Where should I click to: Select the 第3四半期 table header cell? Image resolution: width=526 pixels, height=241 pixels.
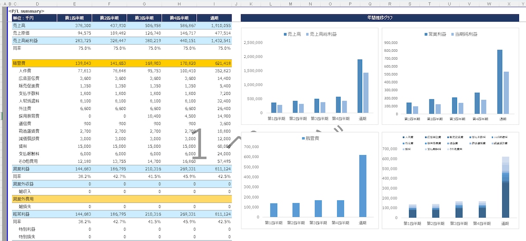coord(144,18)
